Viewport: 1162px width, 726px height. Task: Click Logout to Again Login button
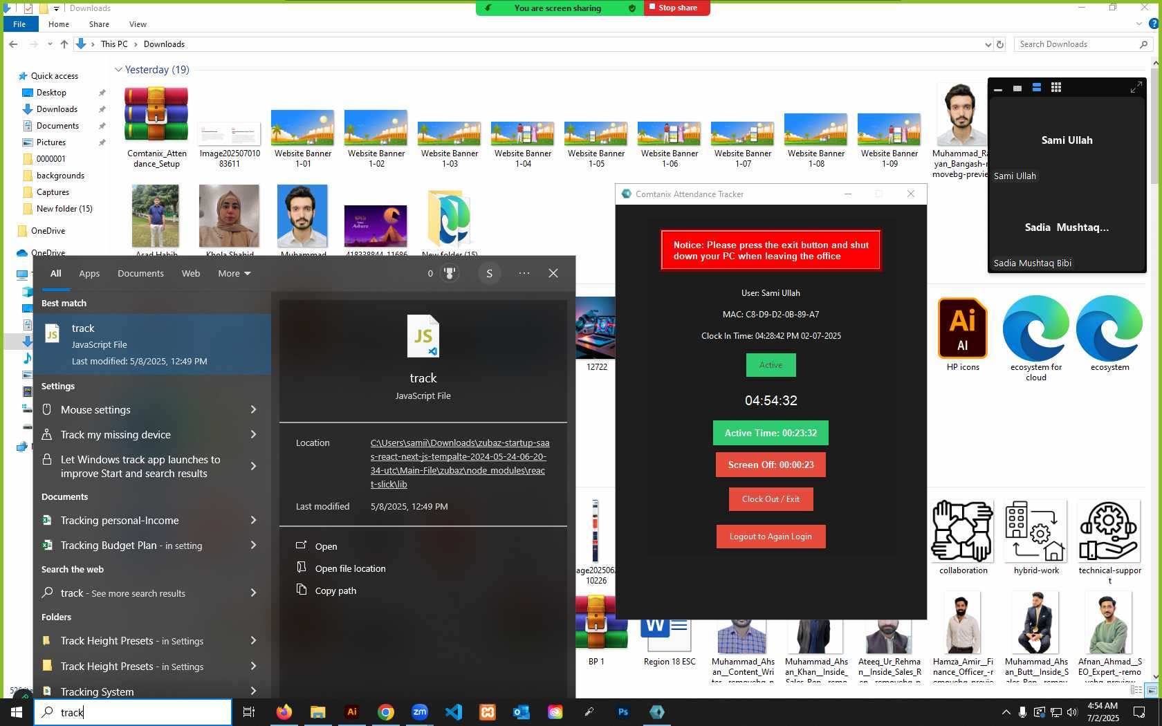pos(771,537)
